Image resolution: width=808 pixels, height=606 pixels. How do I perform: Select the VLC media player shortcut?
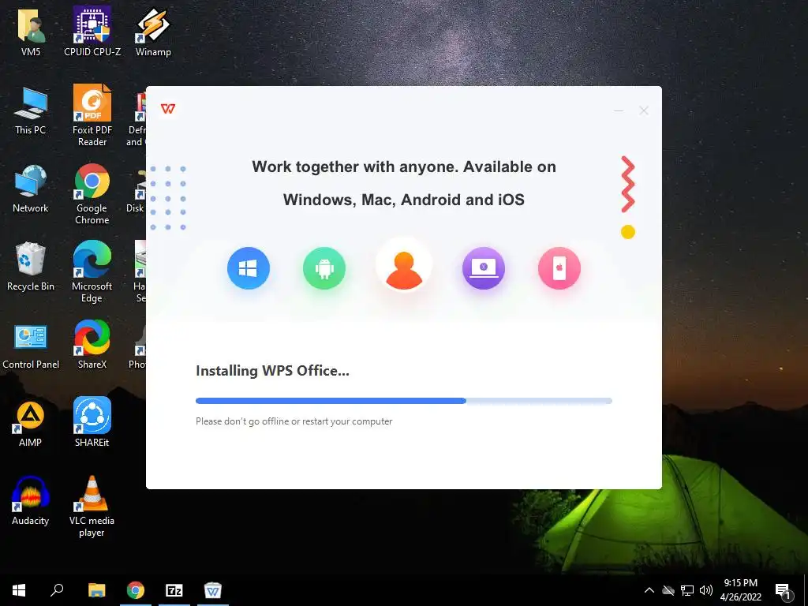point(92,507)
